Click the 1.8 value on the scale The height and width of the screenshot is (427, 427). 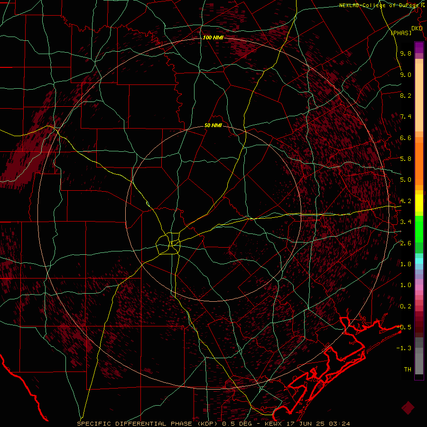(x=406, y=264)
